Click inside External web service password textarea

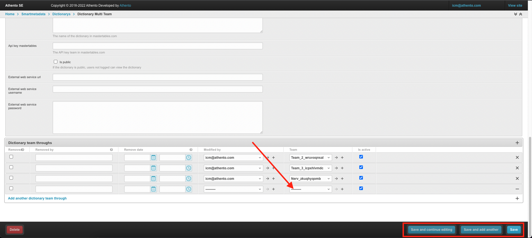point(158,117)
